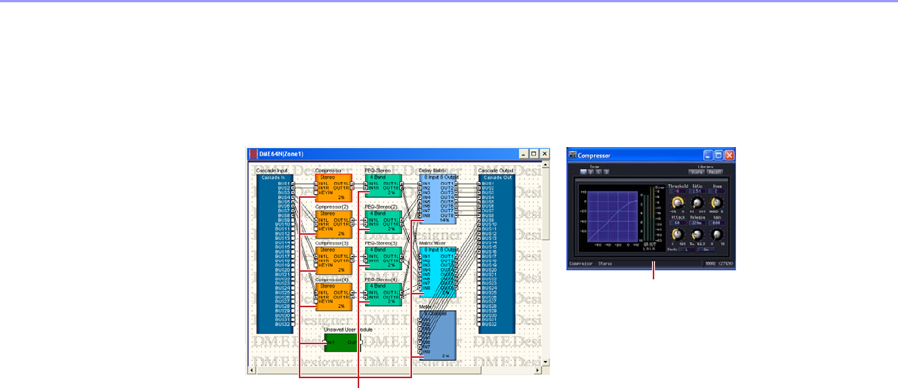898x388 pixels.
Task: Click the design window's scroll left arrow
Action: [251, 371]
